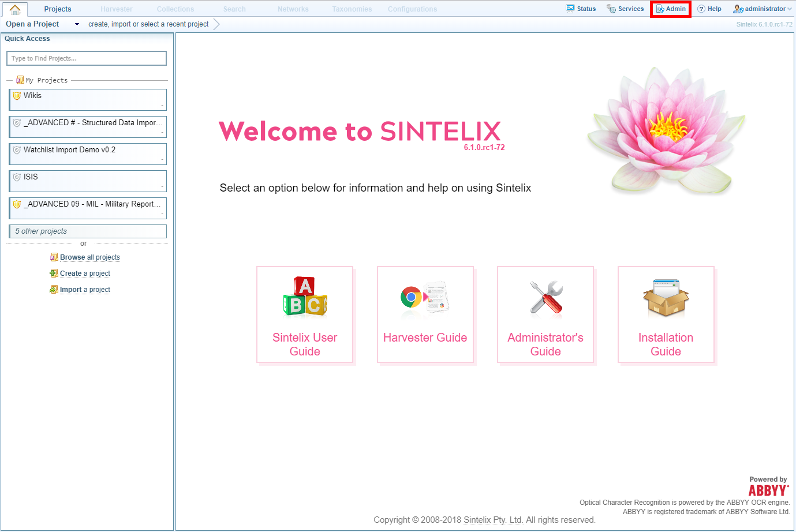Click 'Import a project' link
The width and height of the screenshot is (796, 532).
85,290
